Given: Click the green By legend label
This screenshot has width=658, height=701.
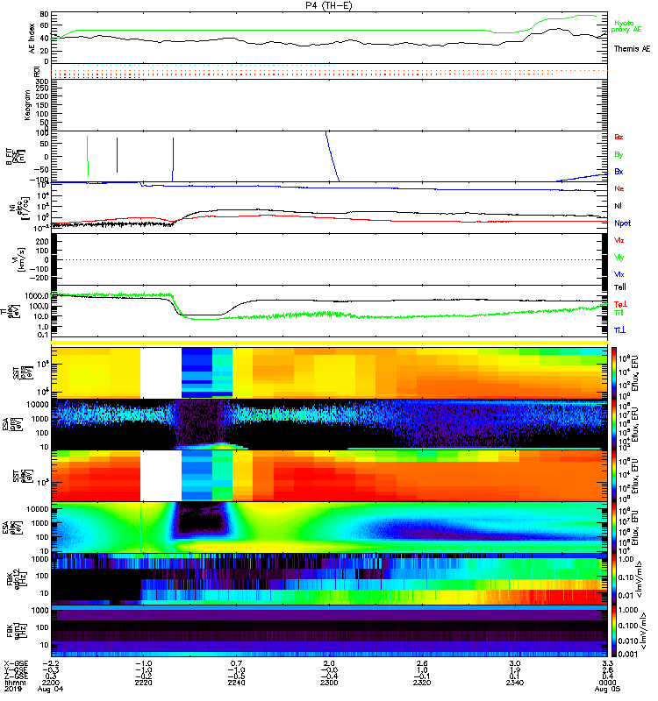Looking at the screenshot, I should click(x=619, y=155).
